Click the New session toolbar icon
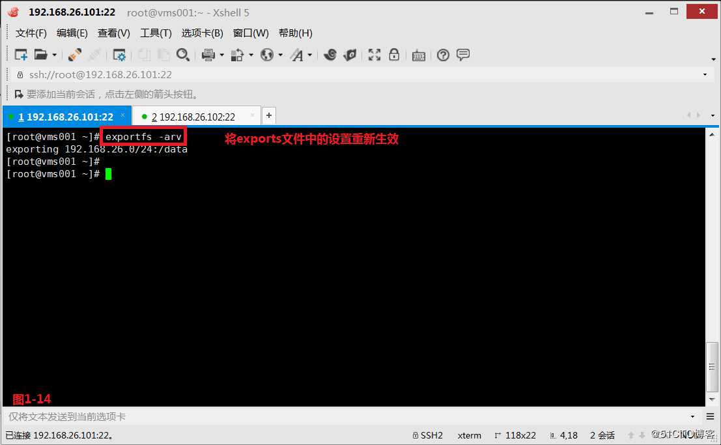The height and width of the screenshot is (445, 721). click(21, 55)
